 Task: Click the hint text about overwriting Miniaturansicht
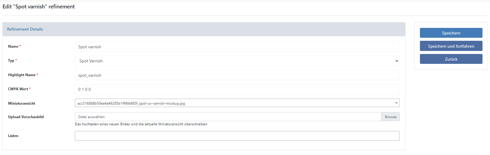click(141, 124)
